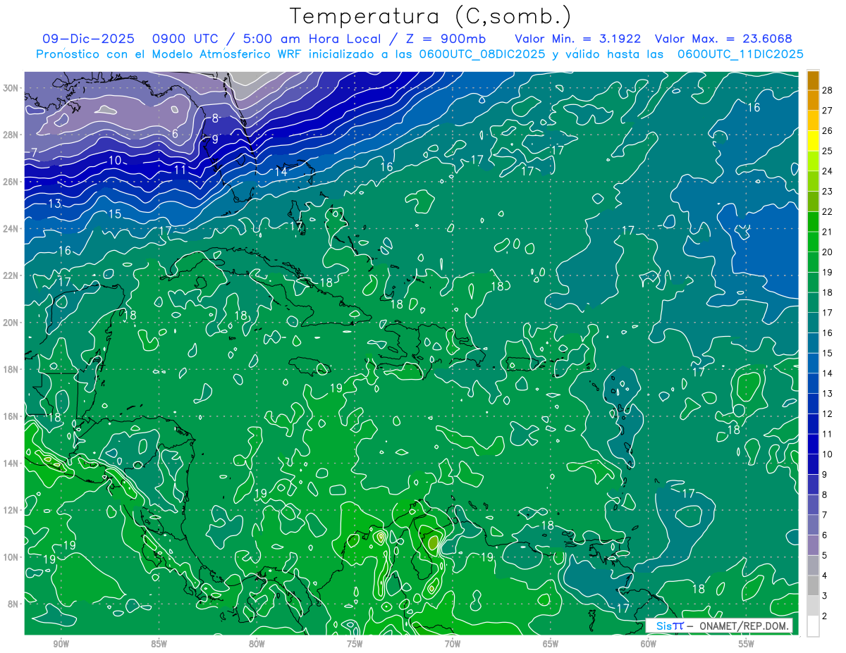
Task: Click the Z = 900mb level label
Action: (445, 39)
